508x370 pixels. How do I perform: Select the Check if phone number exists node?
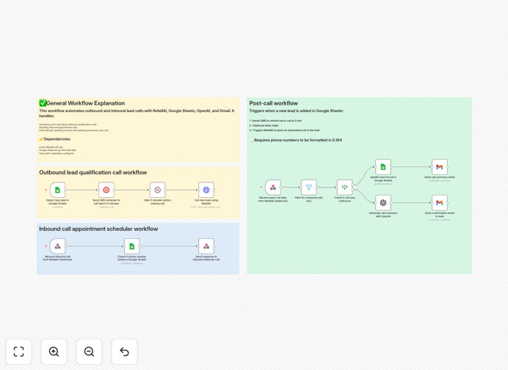coord(132,246)
